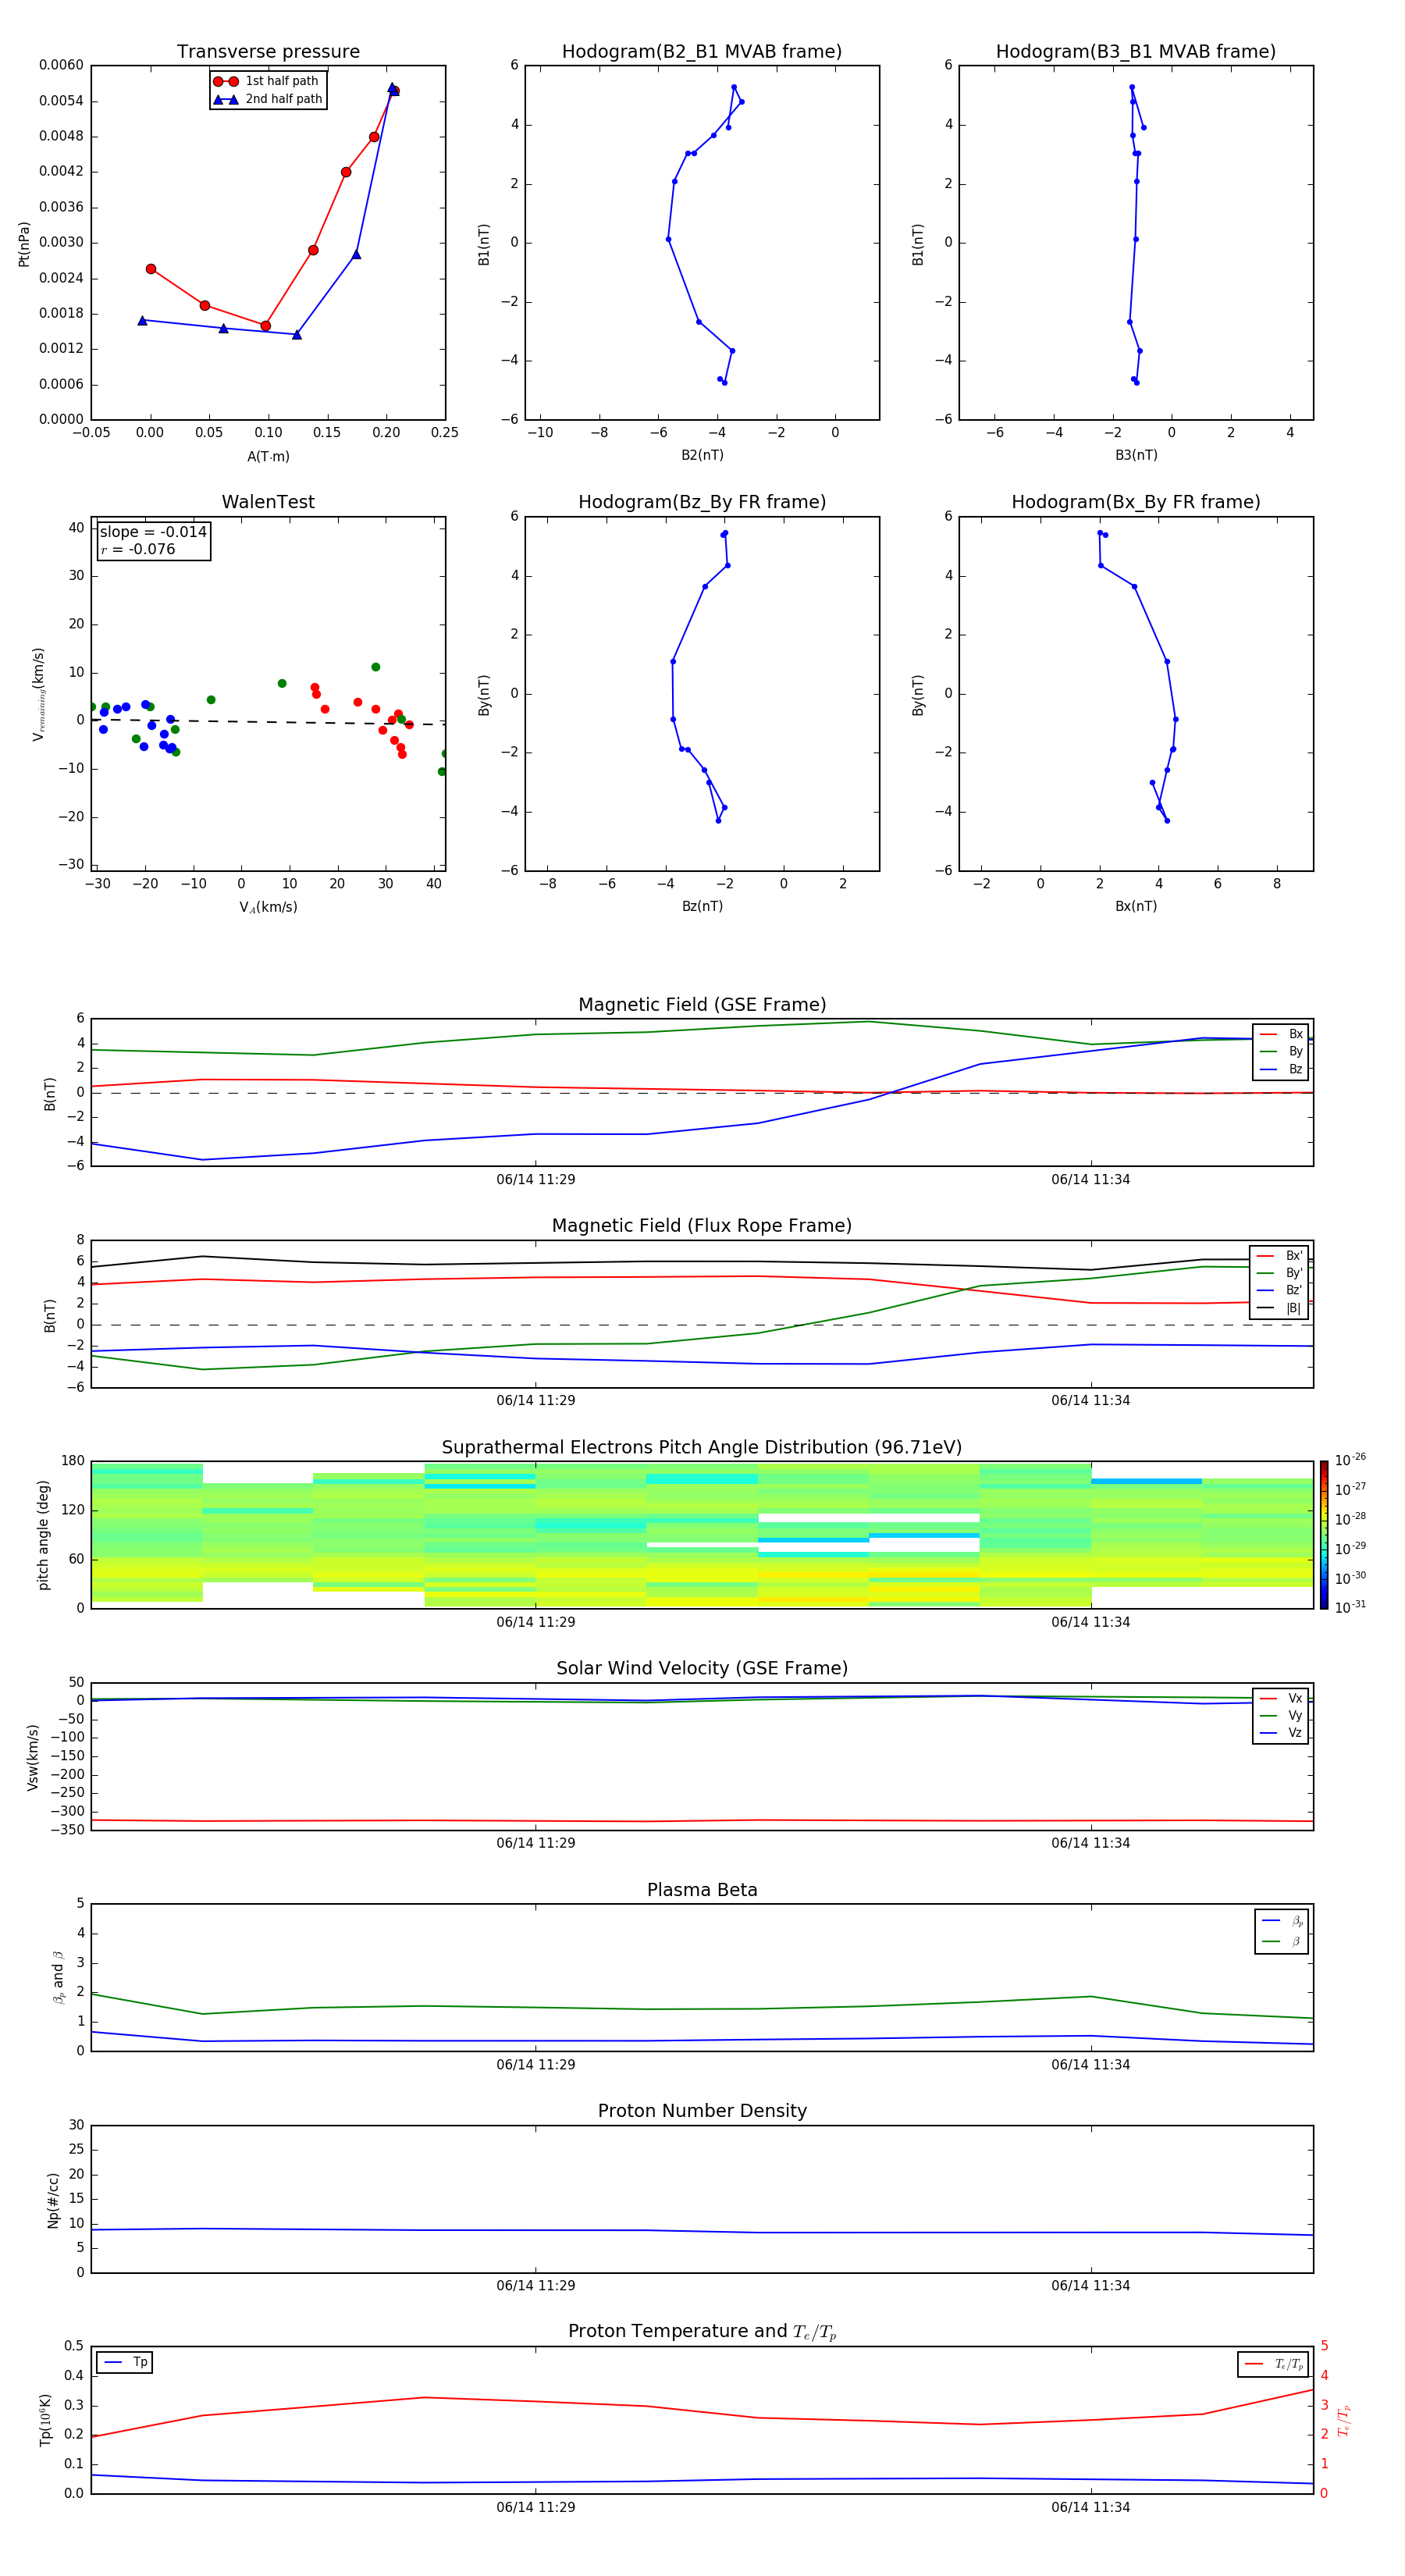This screenshot has height=2576, width=1405.
Task: Click the 'Plasma Beta' panel title
Action: (x=702, y=1890)
